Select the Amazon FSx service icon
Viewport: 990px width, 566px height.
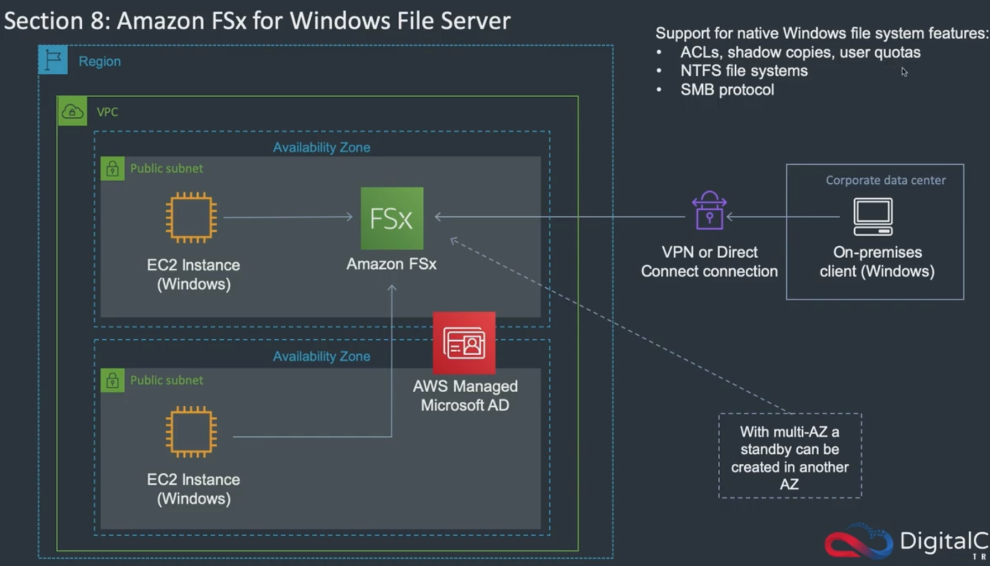391,218
